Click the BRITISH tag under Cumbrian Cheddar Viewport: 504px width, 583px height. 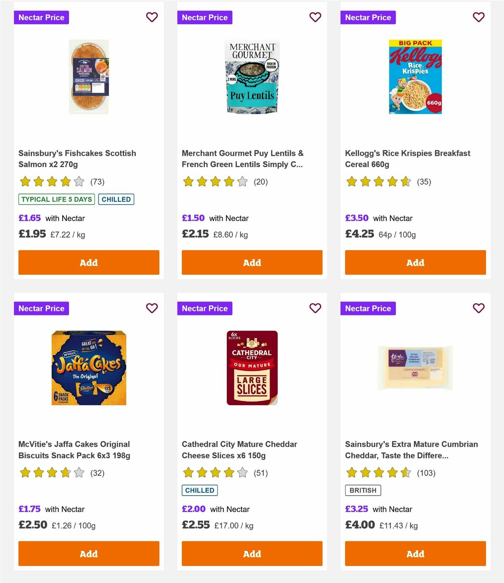363,490
